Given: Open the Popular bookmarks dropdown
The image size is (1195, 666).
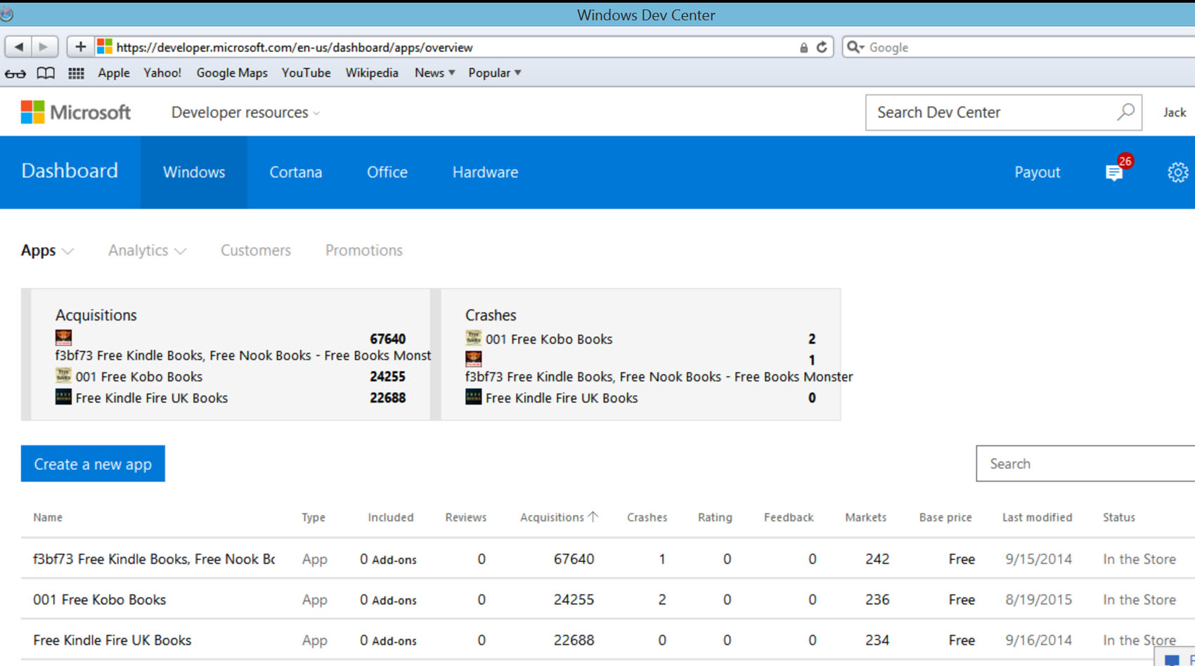Looking at the screenshot, I should [x=494, y=73].
